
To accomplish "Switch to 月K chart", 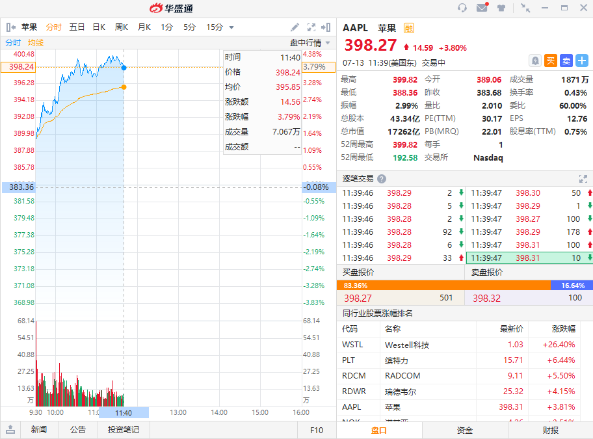I will (x=144, y=27).
